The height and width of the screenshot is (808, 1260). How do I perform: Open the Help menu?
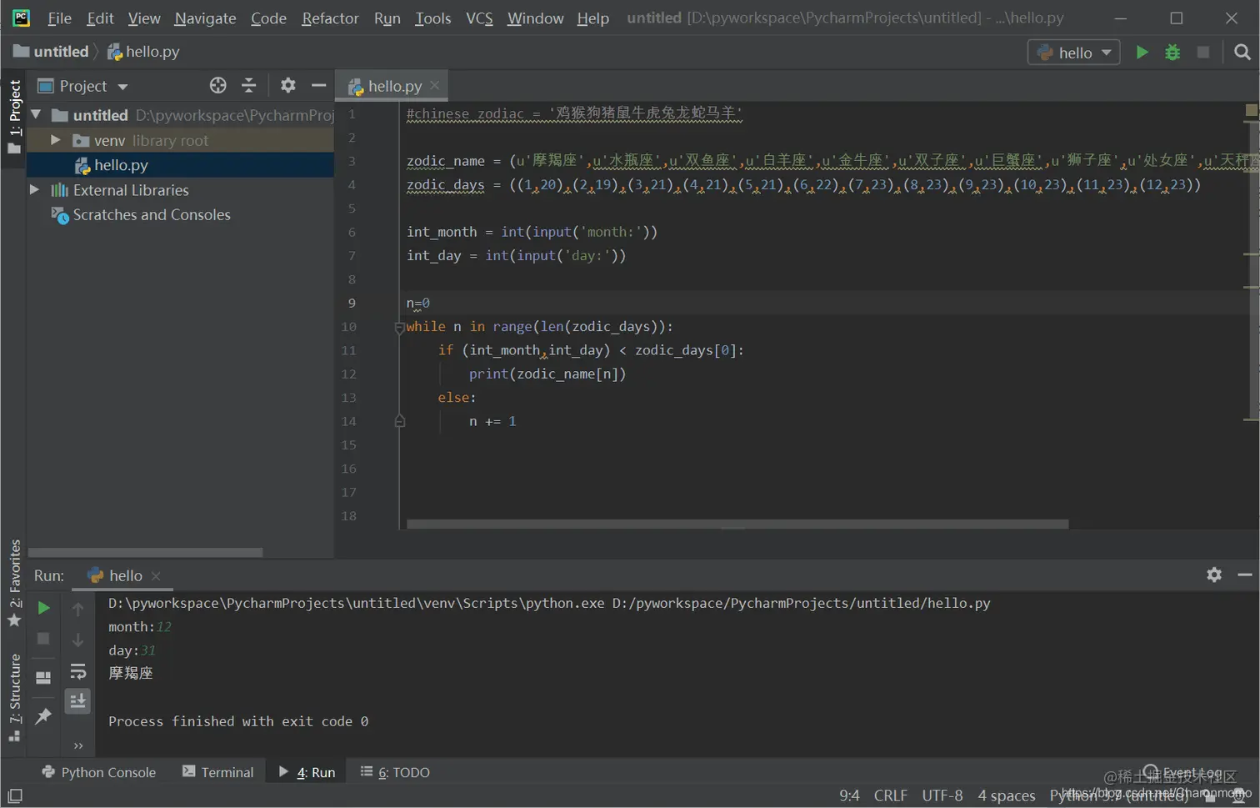click(x=592, y=18)
